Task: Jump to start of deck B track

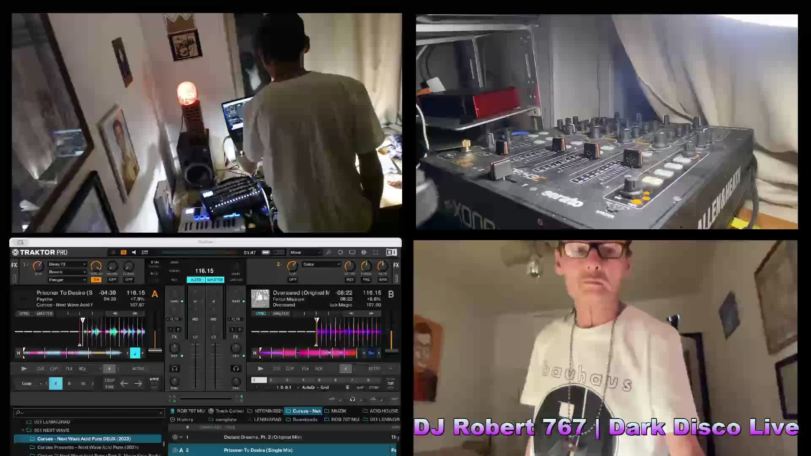Action: tap(255, 353)
